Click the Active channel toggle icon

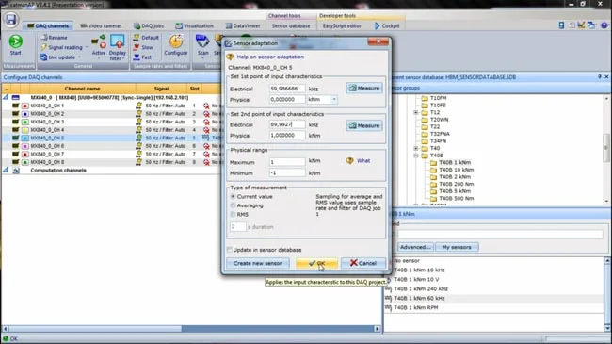tap(98, 41)
